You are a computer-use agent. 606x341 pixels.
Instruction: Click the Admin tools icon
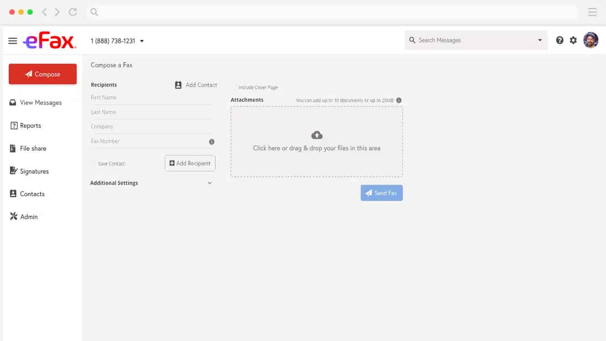point(13,216)
